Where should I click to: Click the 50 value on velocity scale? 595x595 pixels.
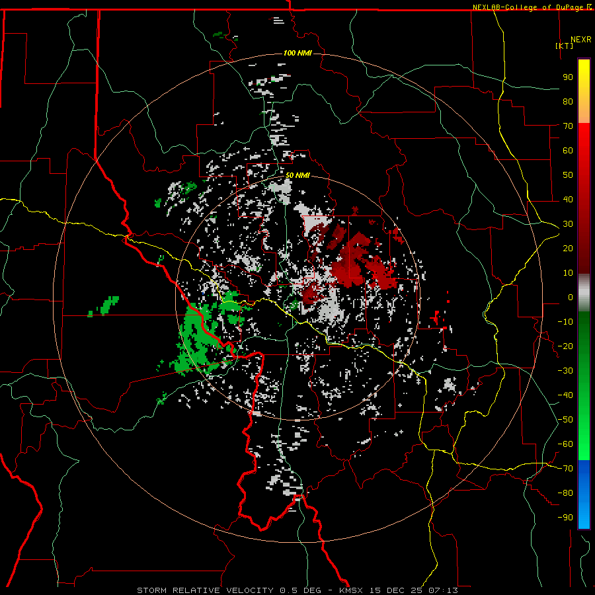568,175
